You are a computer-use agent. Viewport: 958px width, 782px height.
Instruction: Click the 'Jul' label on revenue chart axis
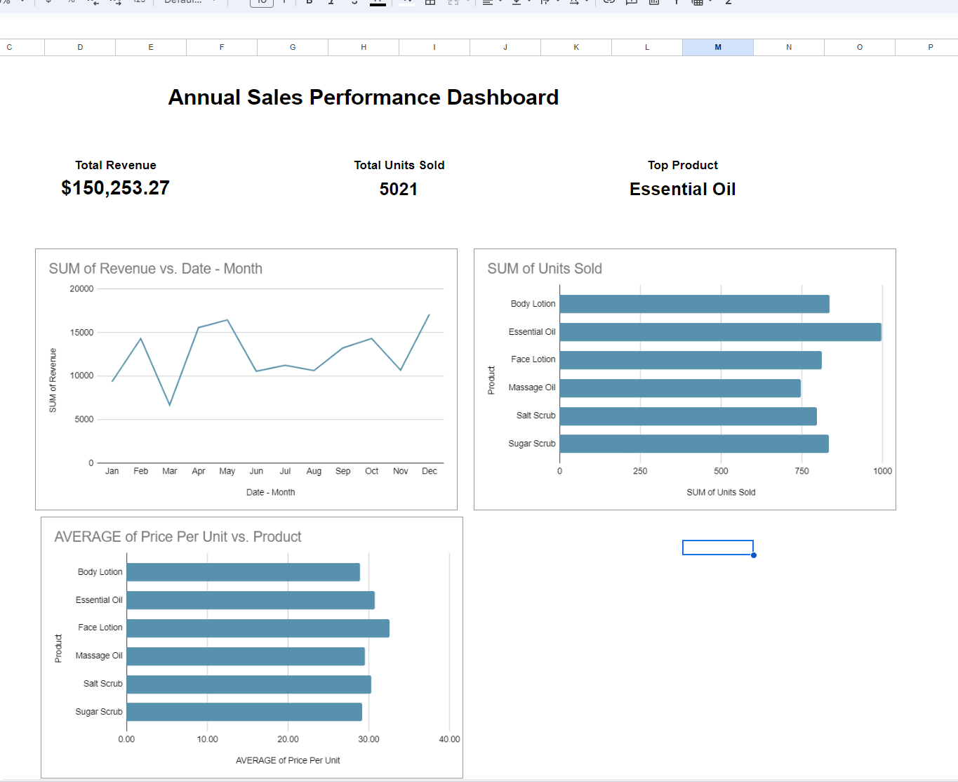coord(285,471)
